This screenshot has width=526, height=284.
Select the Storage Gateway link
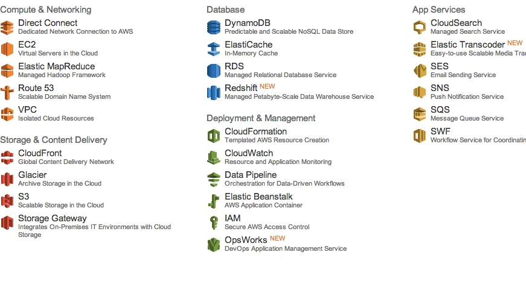[53, 218]
